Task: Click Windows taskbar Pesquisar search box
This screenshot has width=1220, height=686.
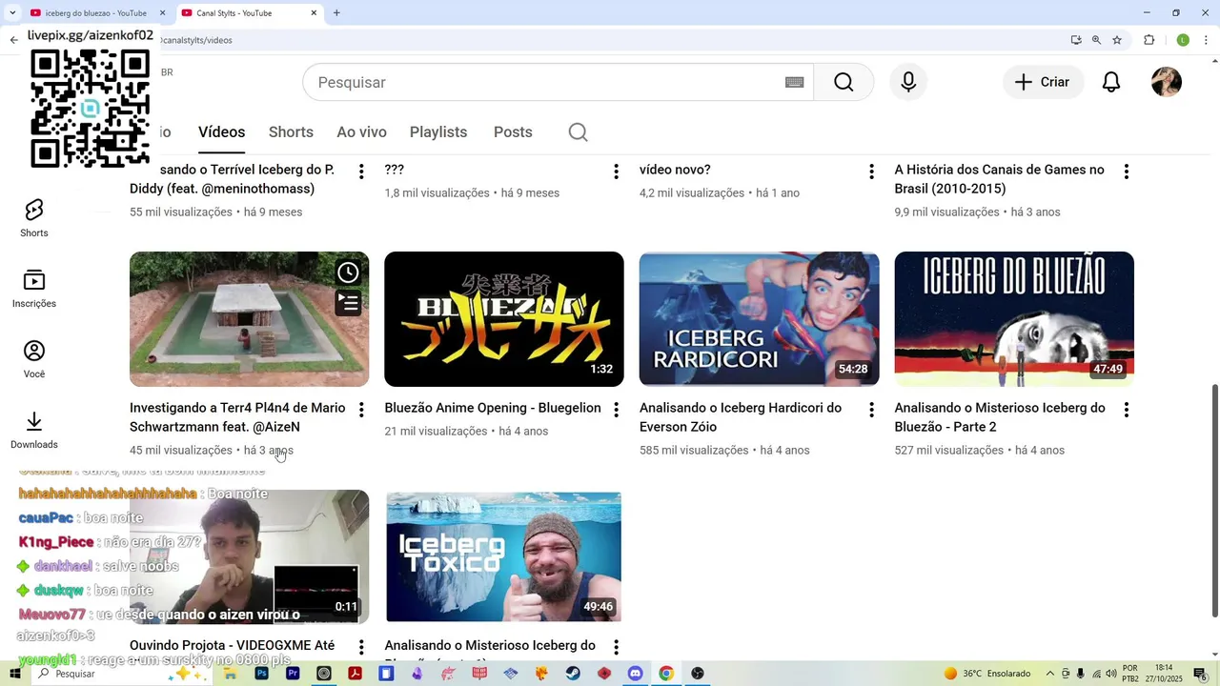Action: point(122,674)
